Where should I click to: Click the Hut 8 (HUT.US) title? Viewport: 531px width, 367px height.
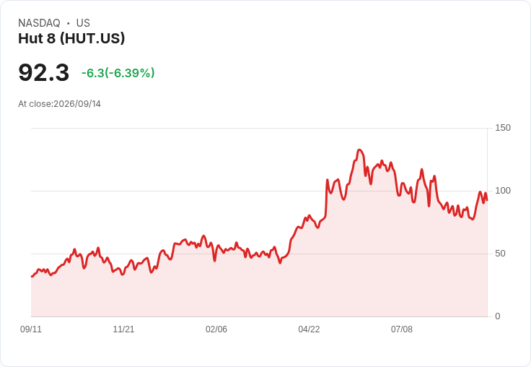71,38
